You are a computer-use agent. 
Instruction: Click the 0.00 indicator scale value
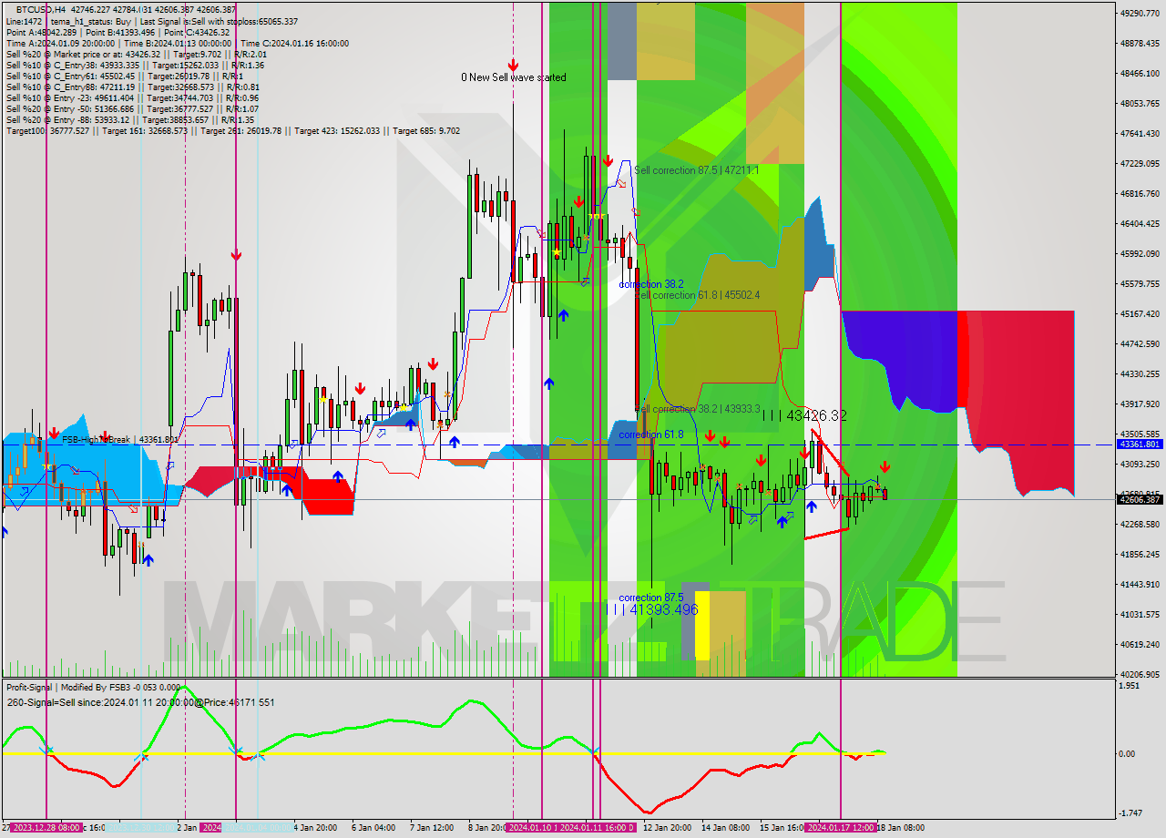point(1127,753)
